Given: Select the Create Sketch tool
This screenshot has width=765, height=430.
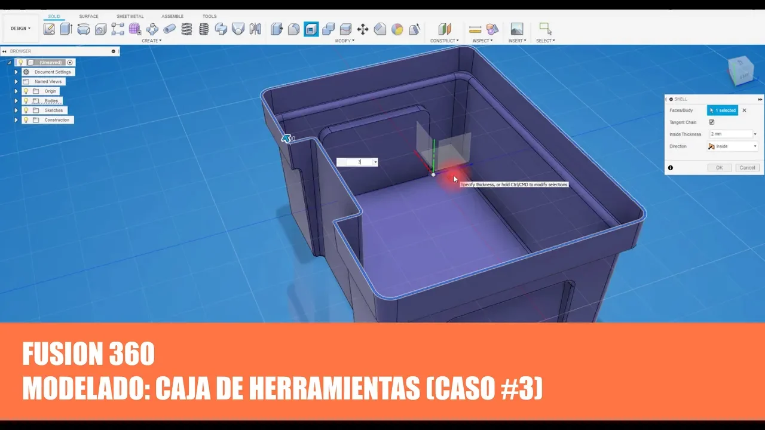Looking at the screenshot, I should point(49,29).
